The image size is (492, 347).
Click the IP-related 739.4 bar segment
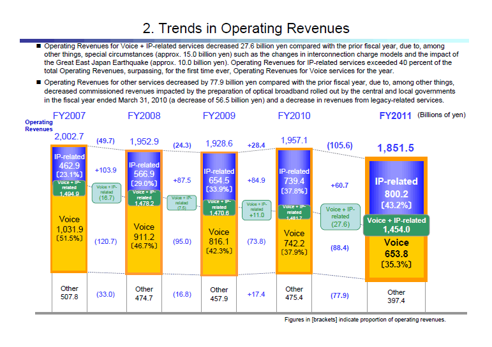click(x=294, y=178)
